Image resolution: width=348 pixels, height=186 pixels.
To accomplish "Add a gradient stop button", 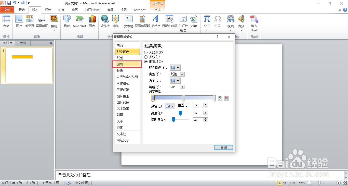I will (220, 98).
